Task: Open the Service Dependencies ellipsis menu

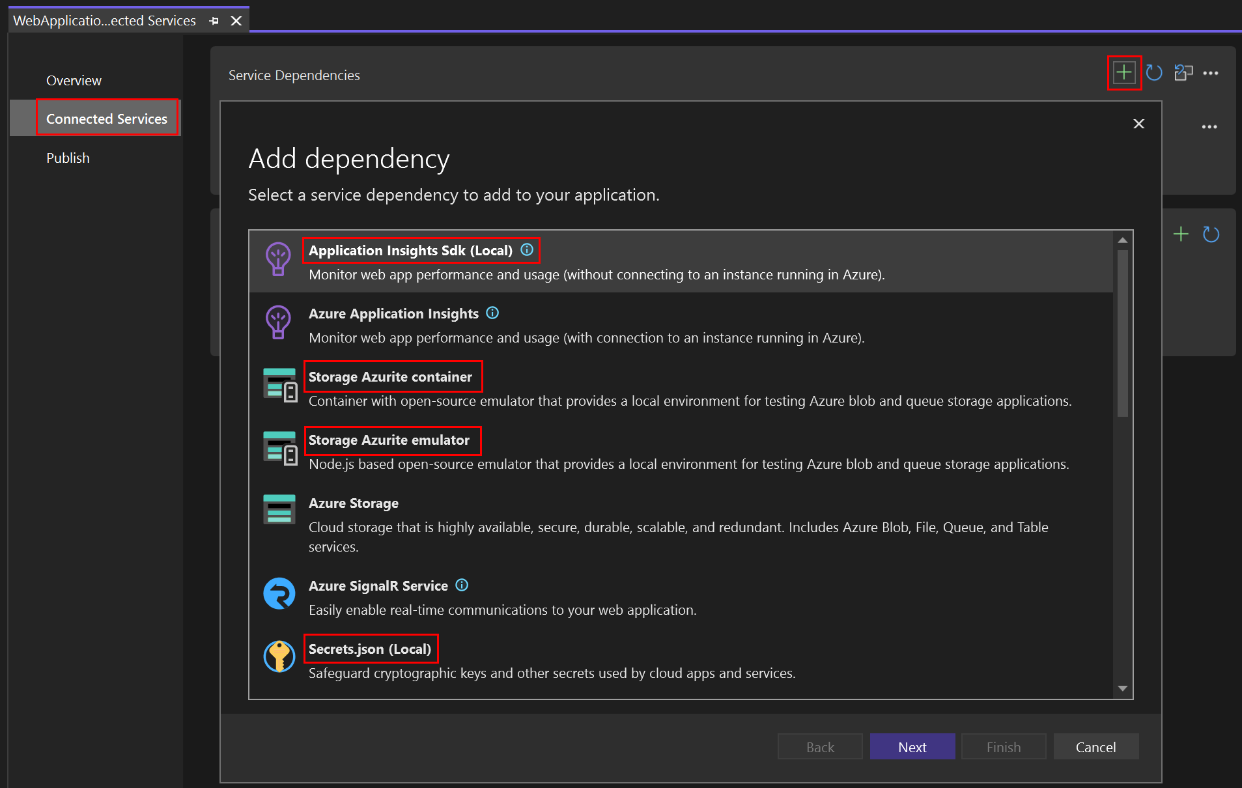Action: [1211, 73]
